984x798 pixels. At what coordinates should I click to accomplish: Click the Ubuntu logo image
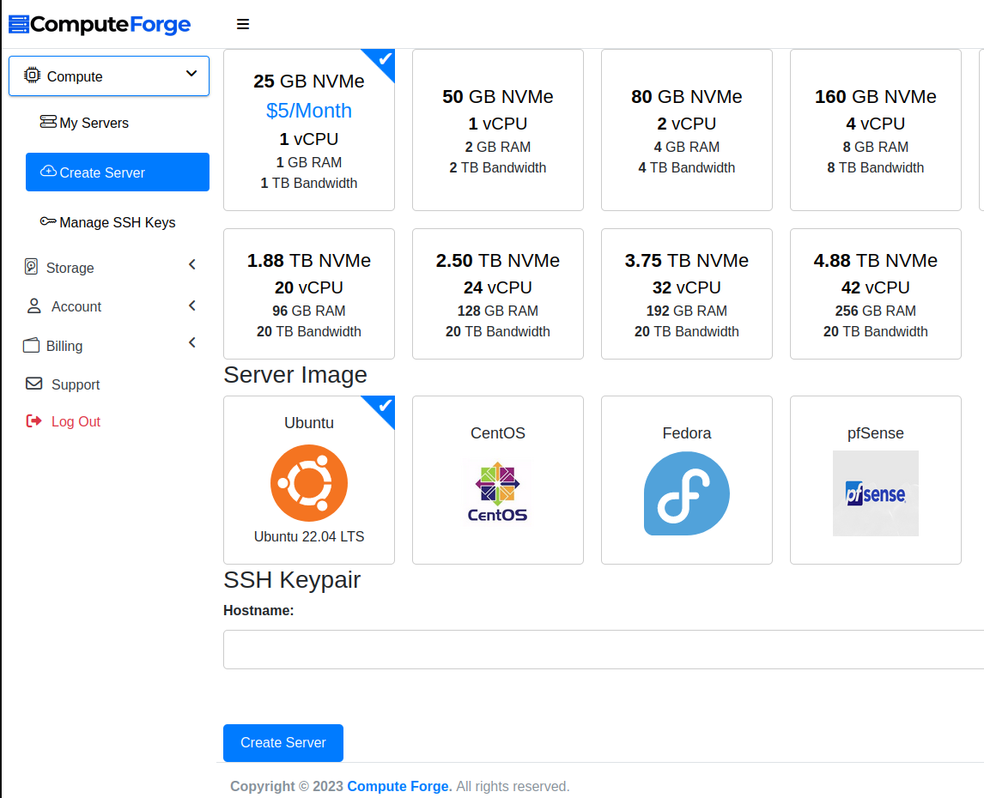coord(308,483)
